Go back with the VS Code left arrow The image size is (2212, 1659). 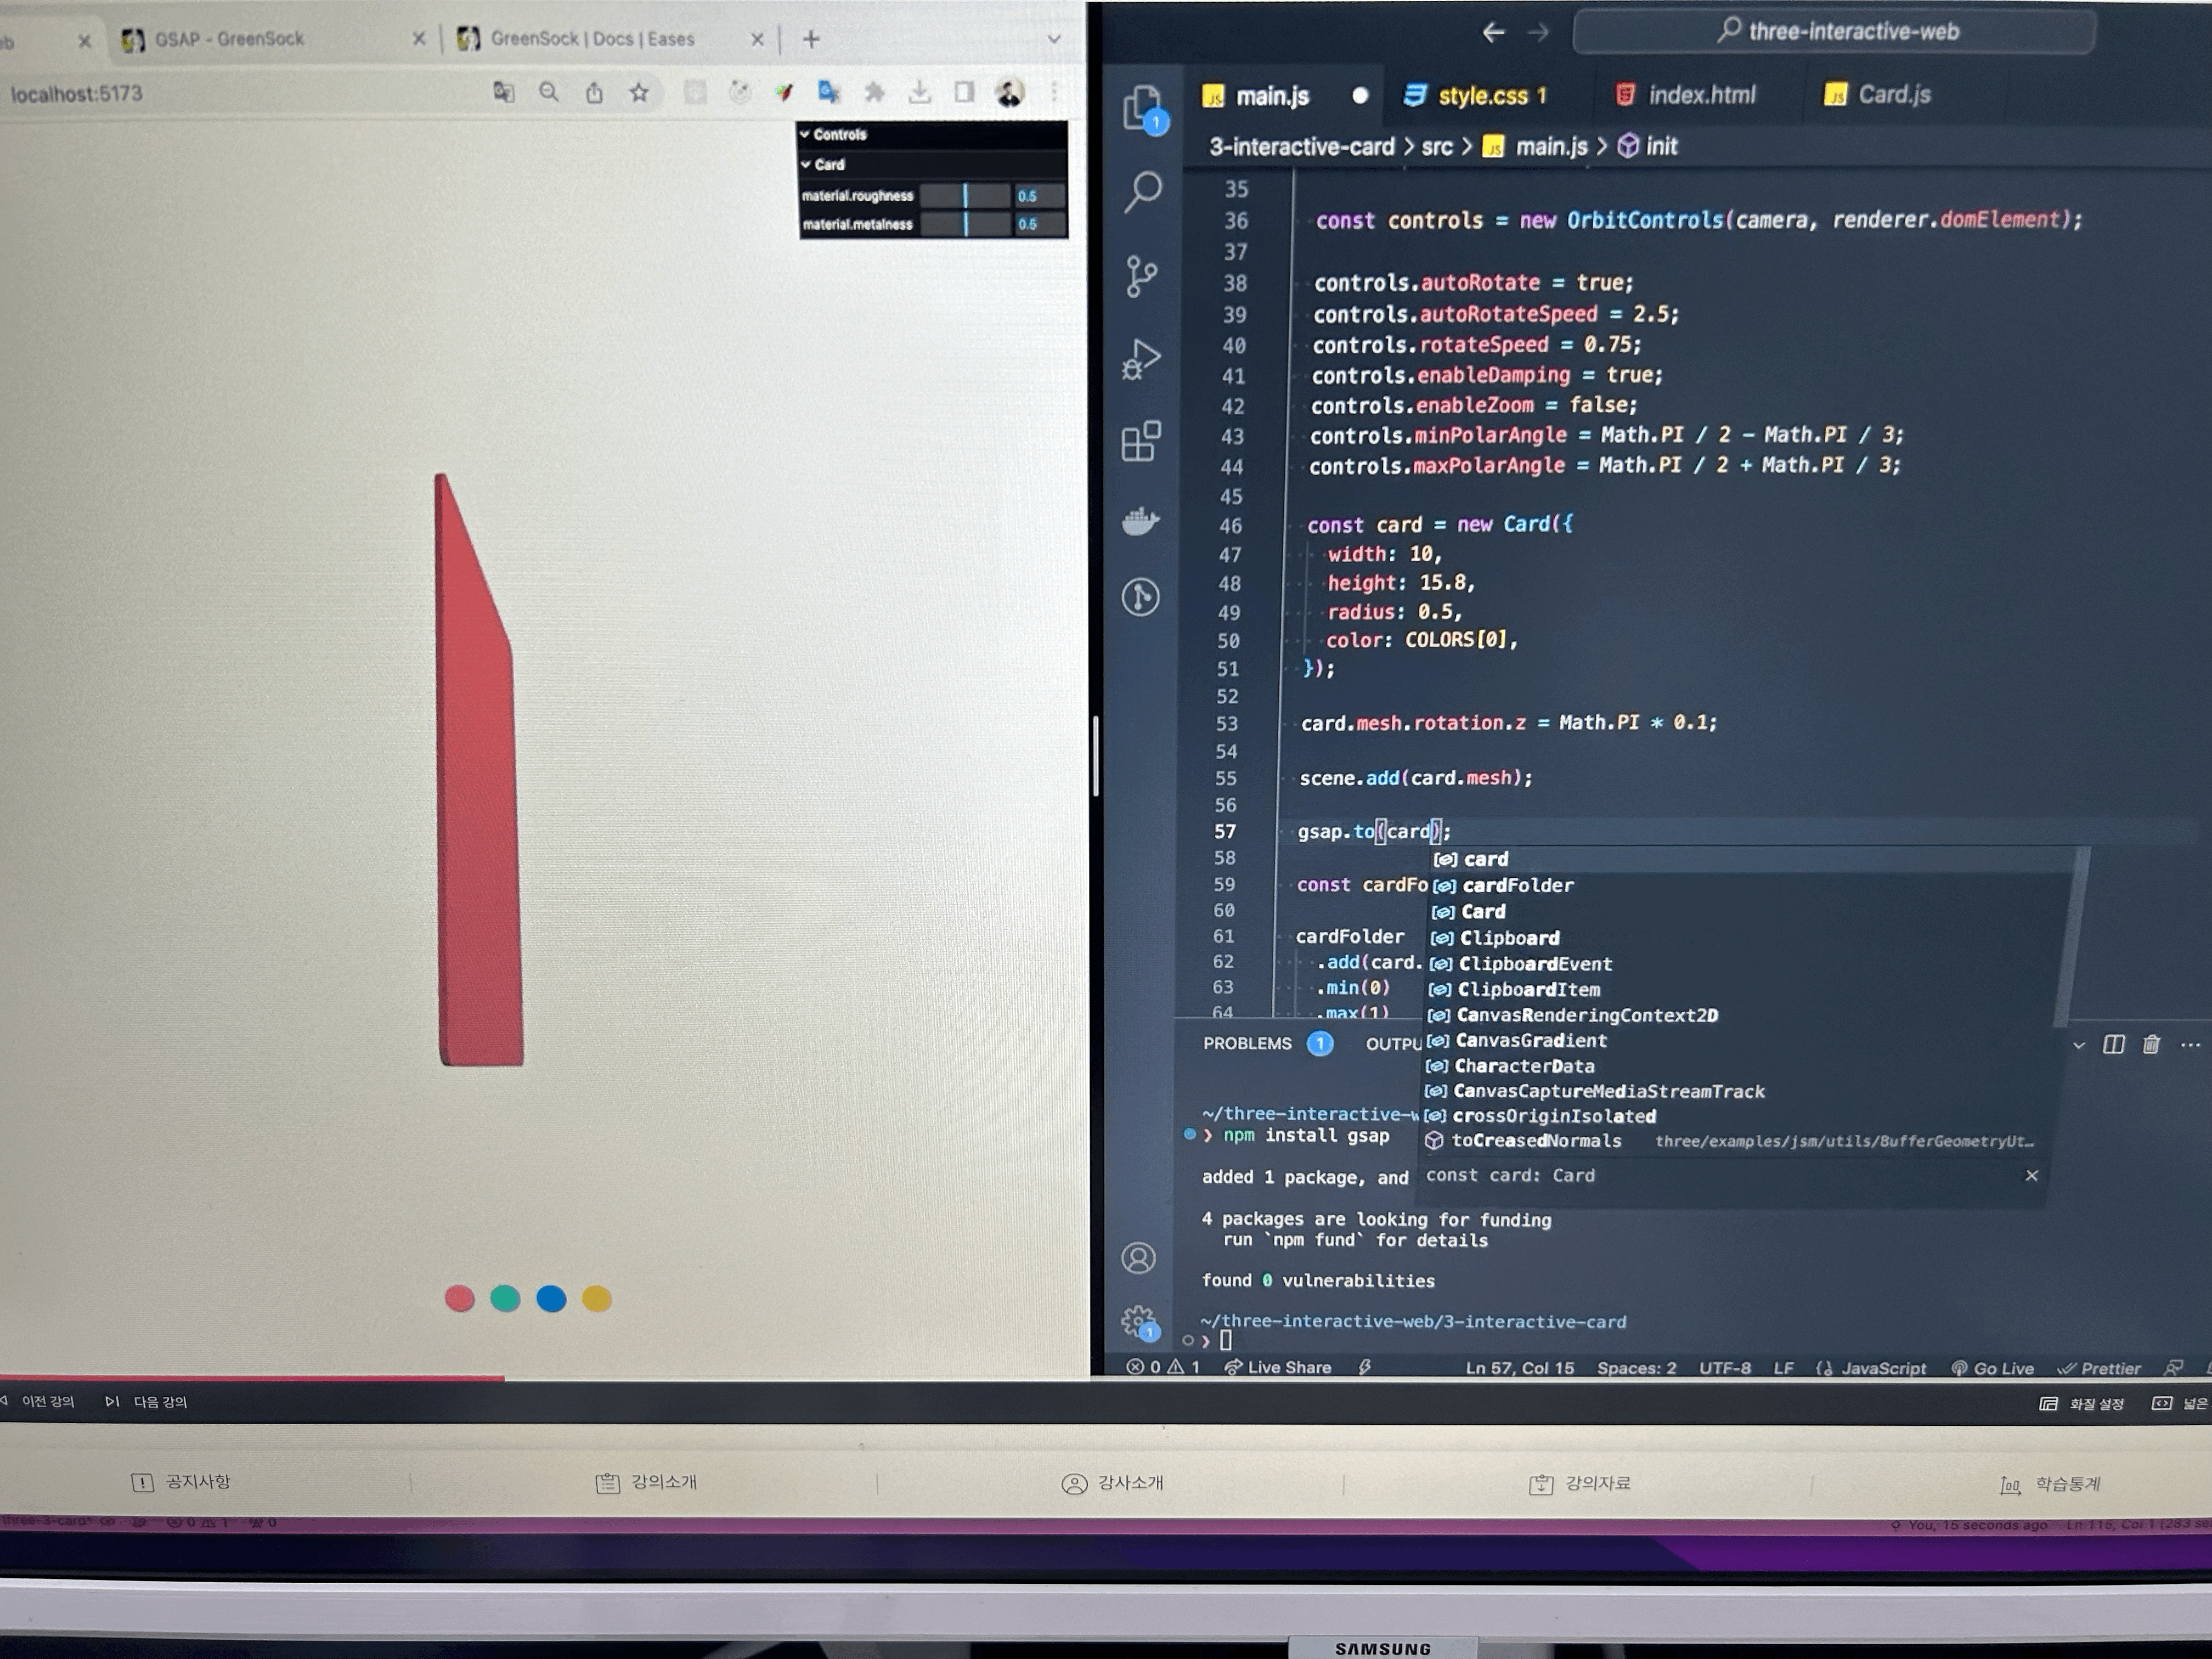tap(1493, 32)
